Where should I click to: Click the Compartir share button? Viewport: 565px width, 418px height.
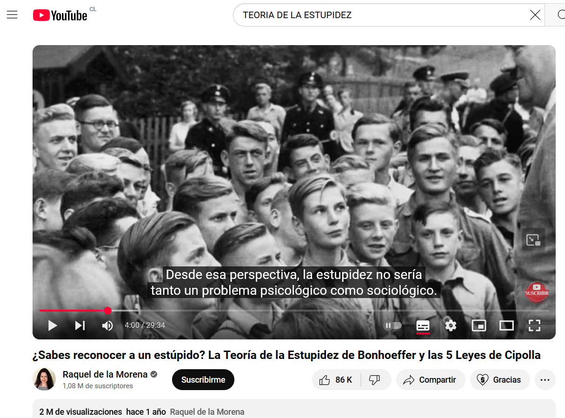430,380
